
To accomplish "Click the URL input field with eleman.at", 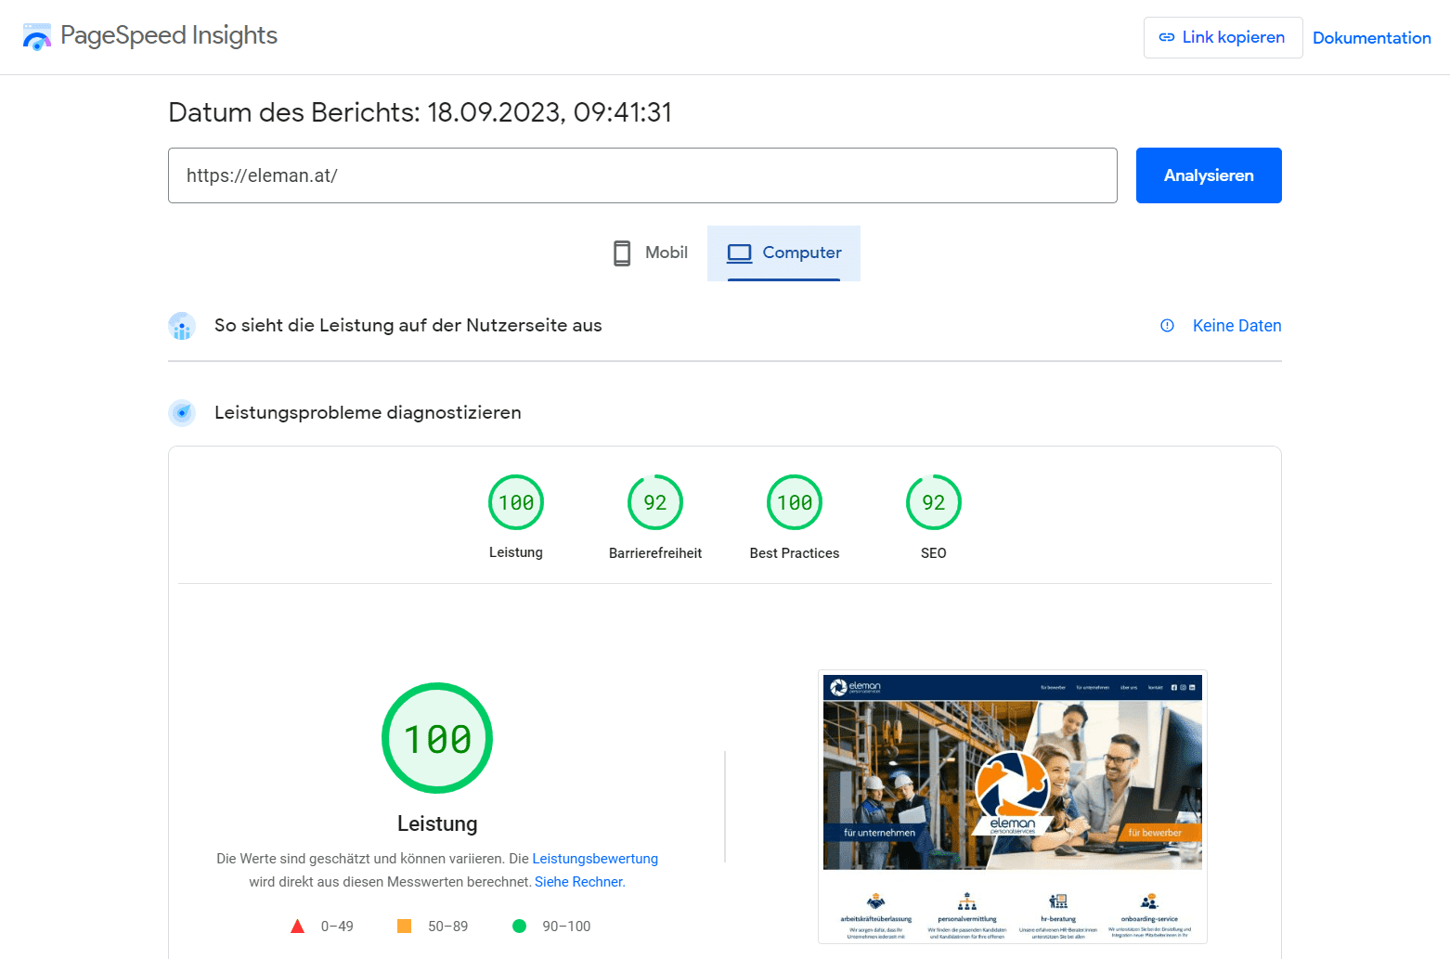I will coord(642,175).
